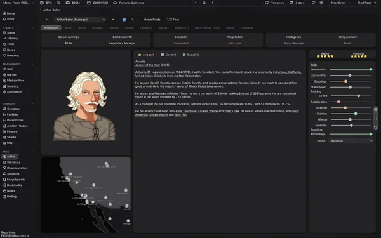Viewport: 381px width, 238px height.
Task: Click the Tomorrow advance button
Action: (275, 3)
